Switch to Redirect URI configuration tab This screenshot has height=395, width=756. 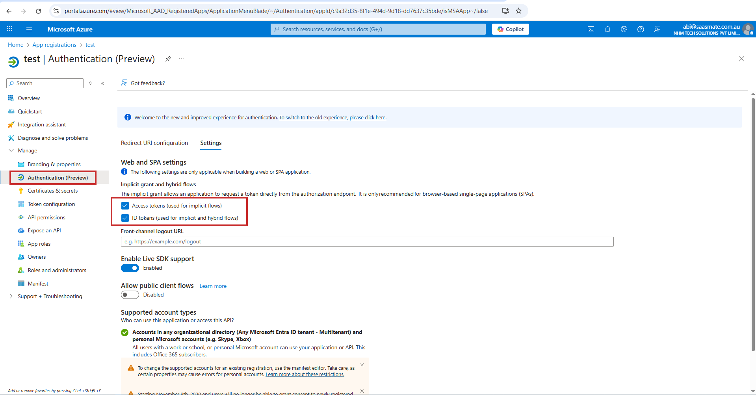pos(154,143)
